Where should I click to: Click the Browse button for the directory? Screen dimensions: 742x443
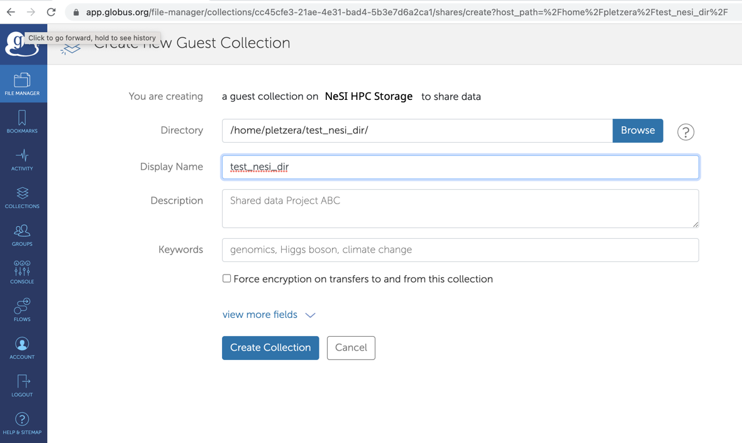(638, 131)
